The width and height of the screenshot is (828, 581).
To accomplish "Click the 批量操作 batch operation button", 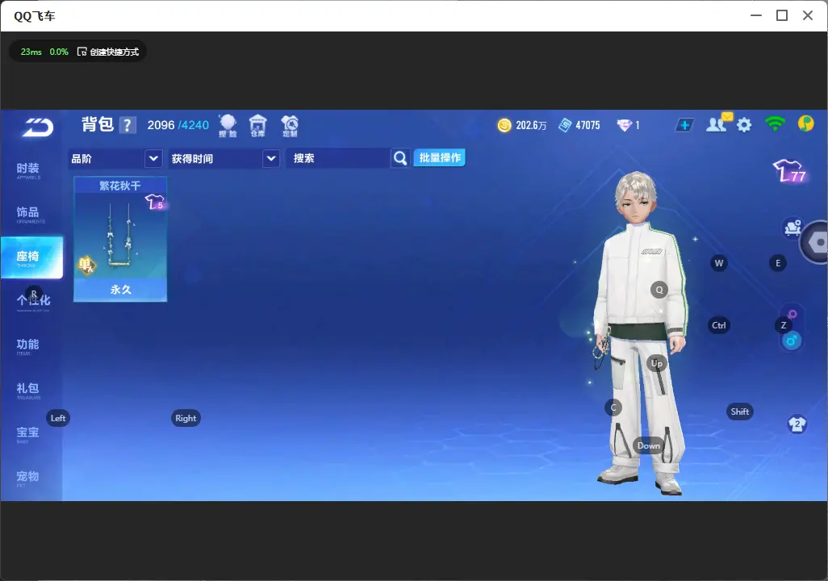I will tap(439, 157).
